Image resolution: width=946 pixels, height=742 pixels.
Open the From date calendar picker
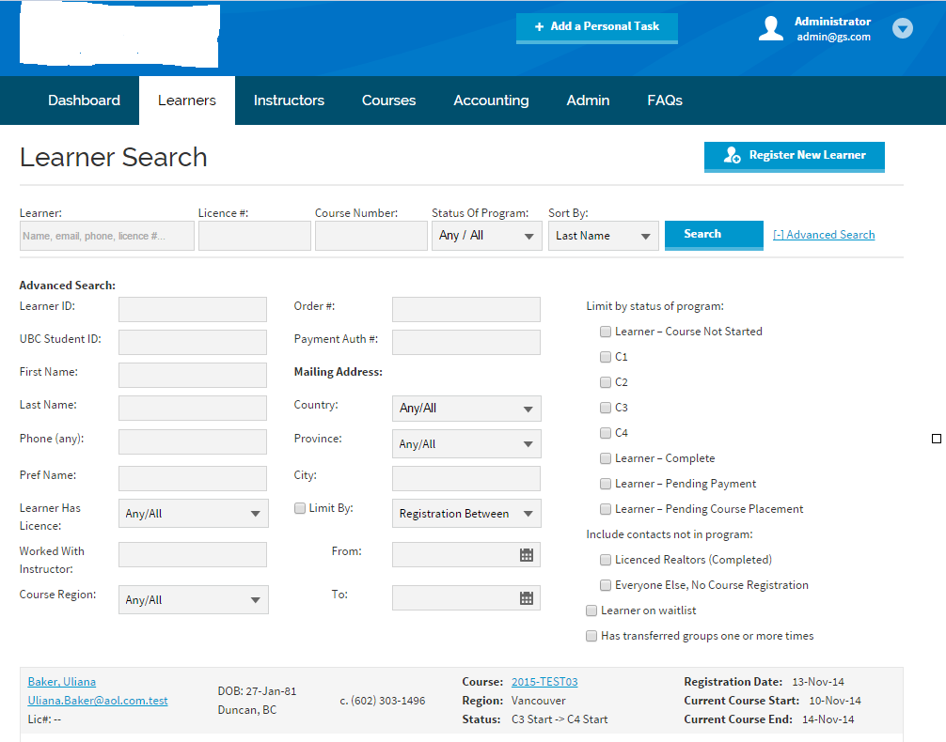(527, 555)
